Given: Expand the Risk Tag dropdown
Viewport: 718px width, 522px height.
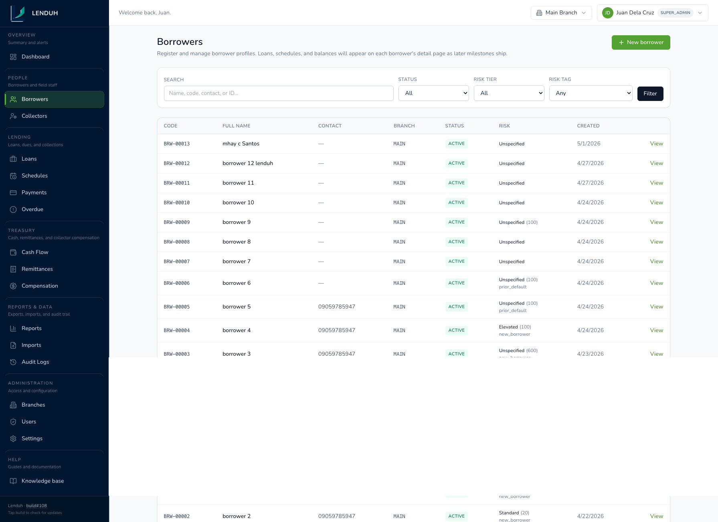Looking at the screenshot, I should coord(591,93).
